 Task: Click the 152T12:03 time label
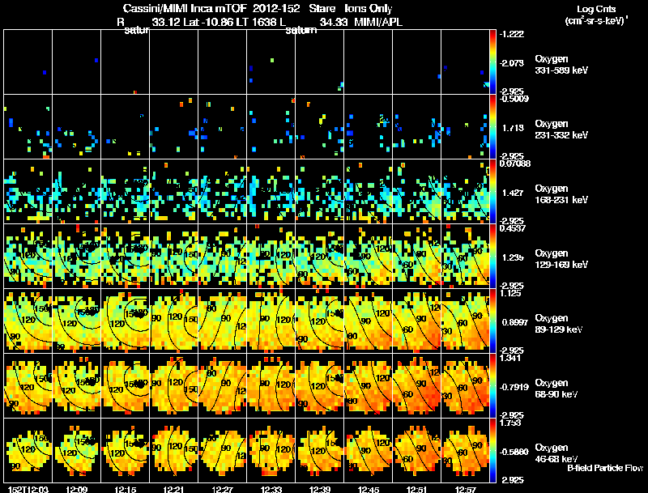pos(28,489)
